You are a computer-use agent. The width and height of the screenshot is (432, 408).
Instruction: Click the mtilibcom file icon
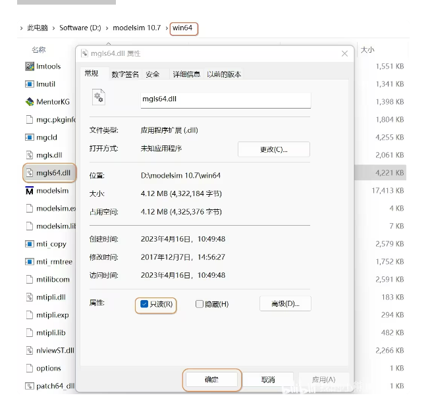click(30, 280)
